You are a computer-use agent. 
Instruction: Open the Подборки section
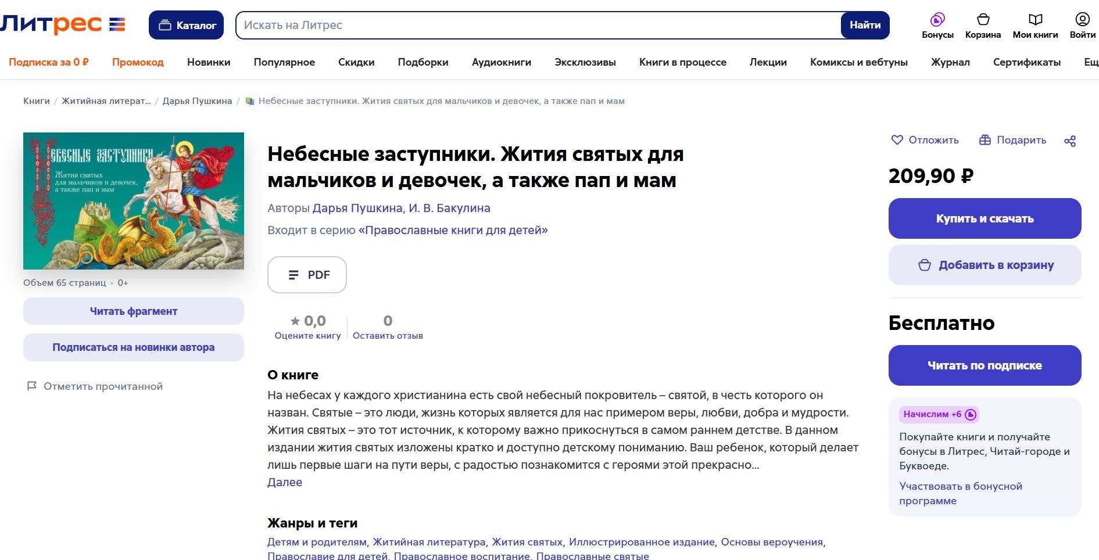[x=423, y=62]
